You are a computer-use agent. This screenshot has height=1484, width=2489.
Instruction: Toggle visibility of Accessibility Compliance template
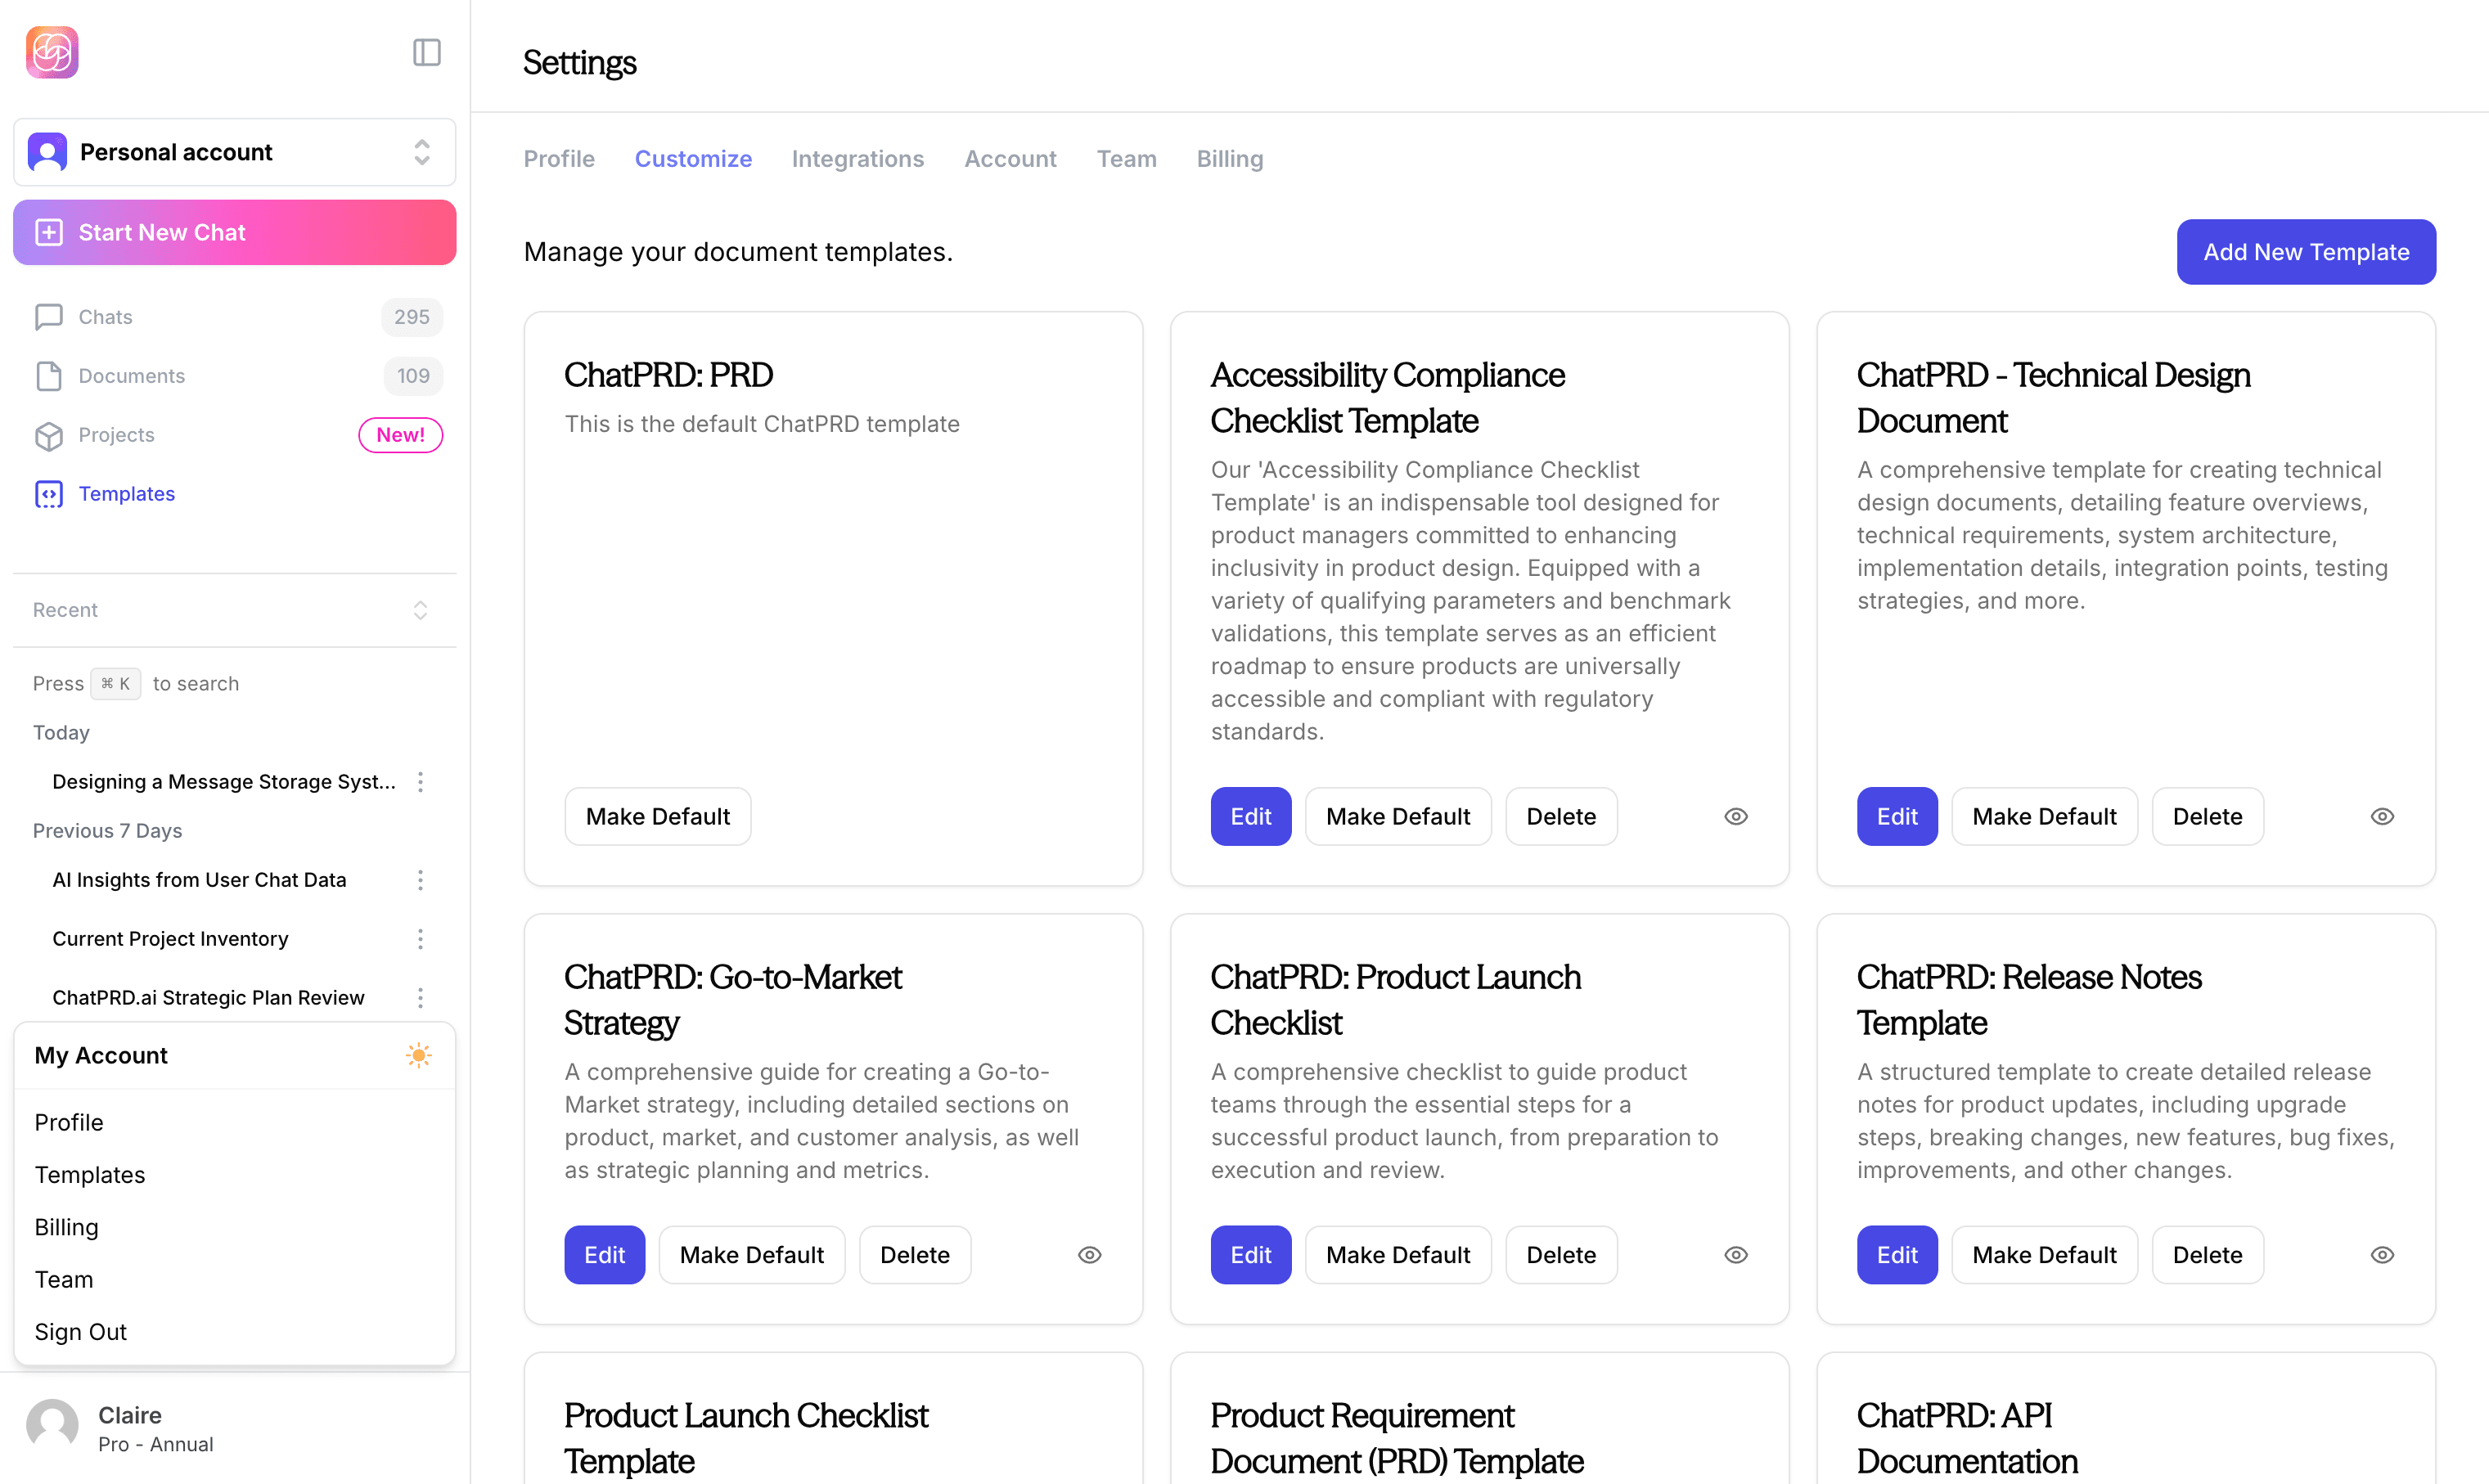coord(1736,816)
